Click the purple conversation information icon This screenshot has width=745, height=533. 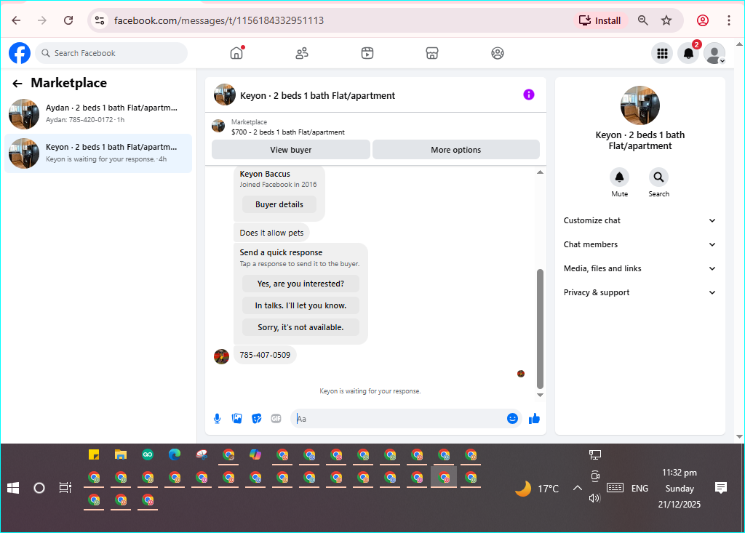529,95
